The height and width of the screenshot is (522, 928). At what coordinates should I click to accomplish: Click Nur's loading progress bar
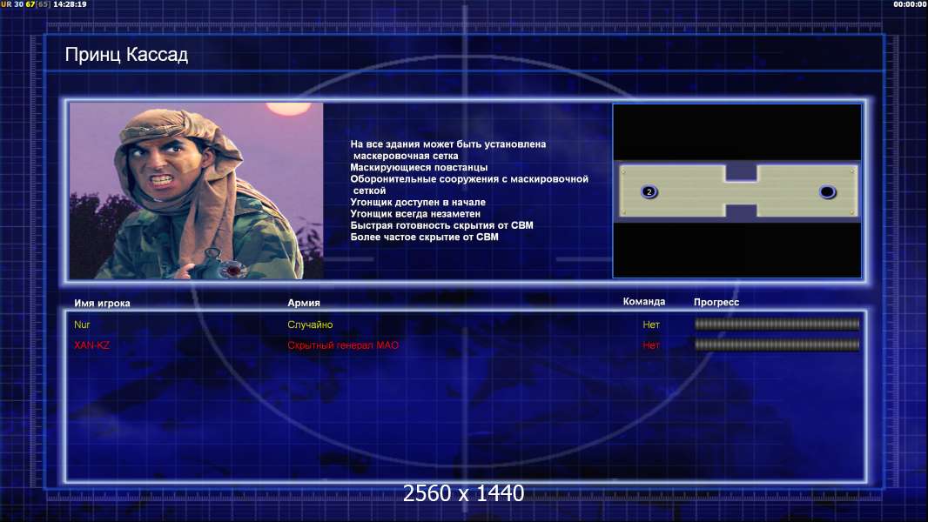pyautogui.click(x=777, y=324)
